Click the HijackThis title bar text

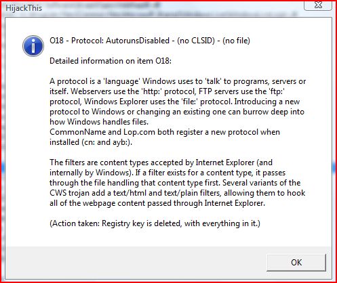(x=24, y=8)
